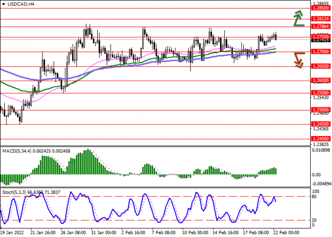Viewport: 332px width, 237px height.
Task: Select the 1.24000 support level label
Action: (x=321, y=139)
